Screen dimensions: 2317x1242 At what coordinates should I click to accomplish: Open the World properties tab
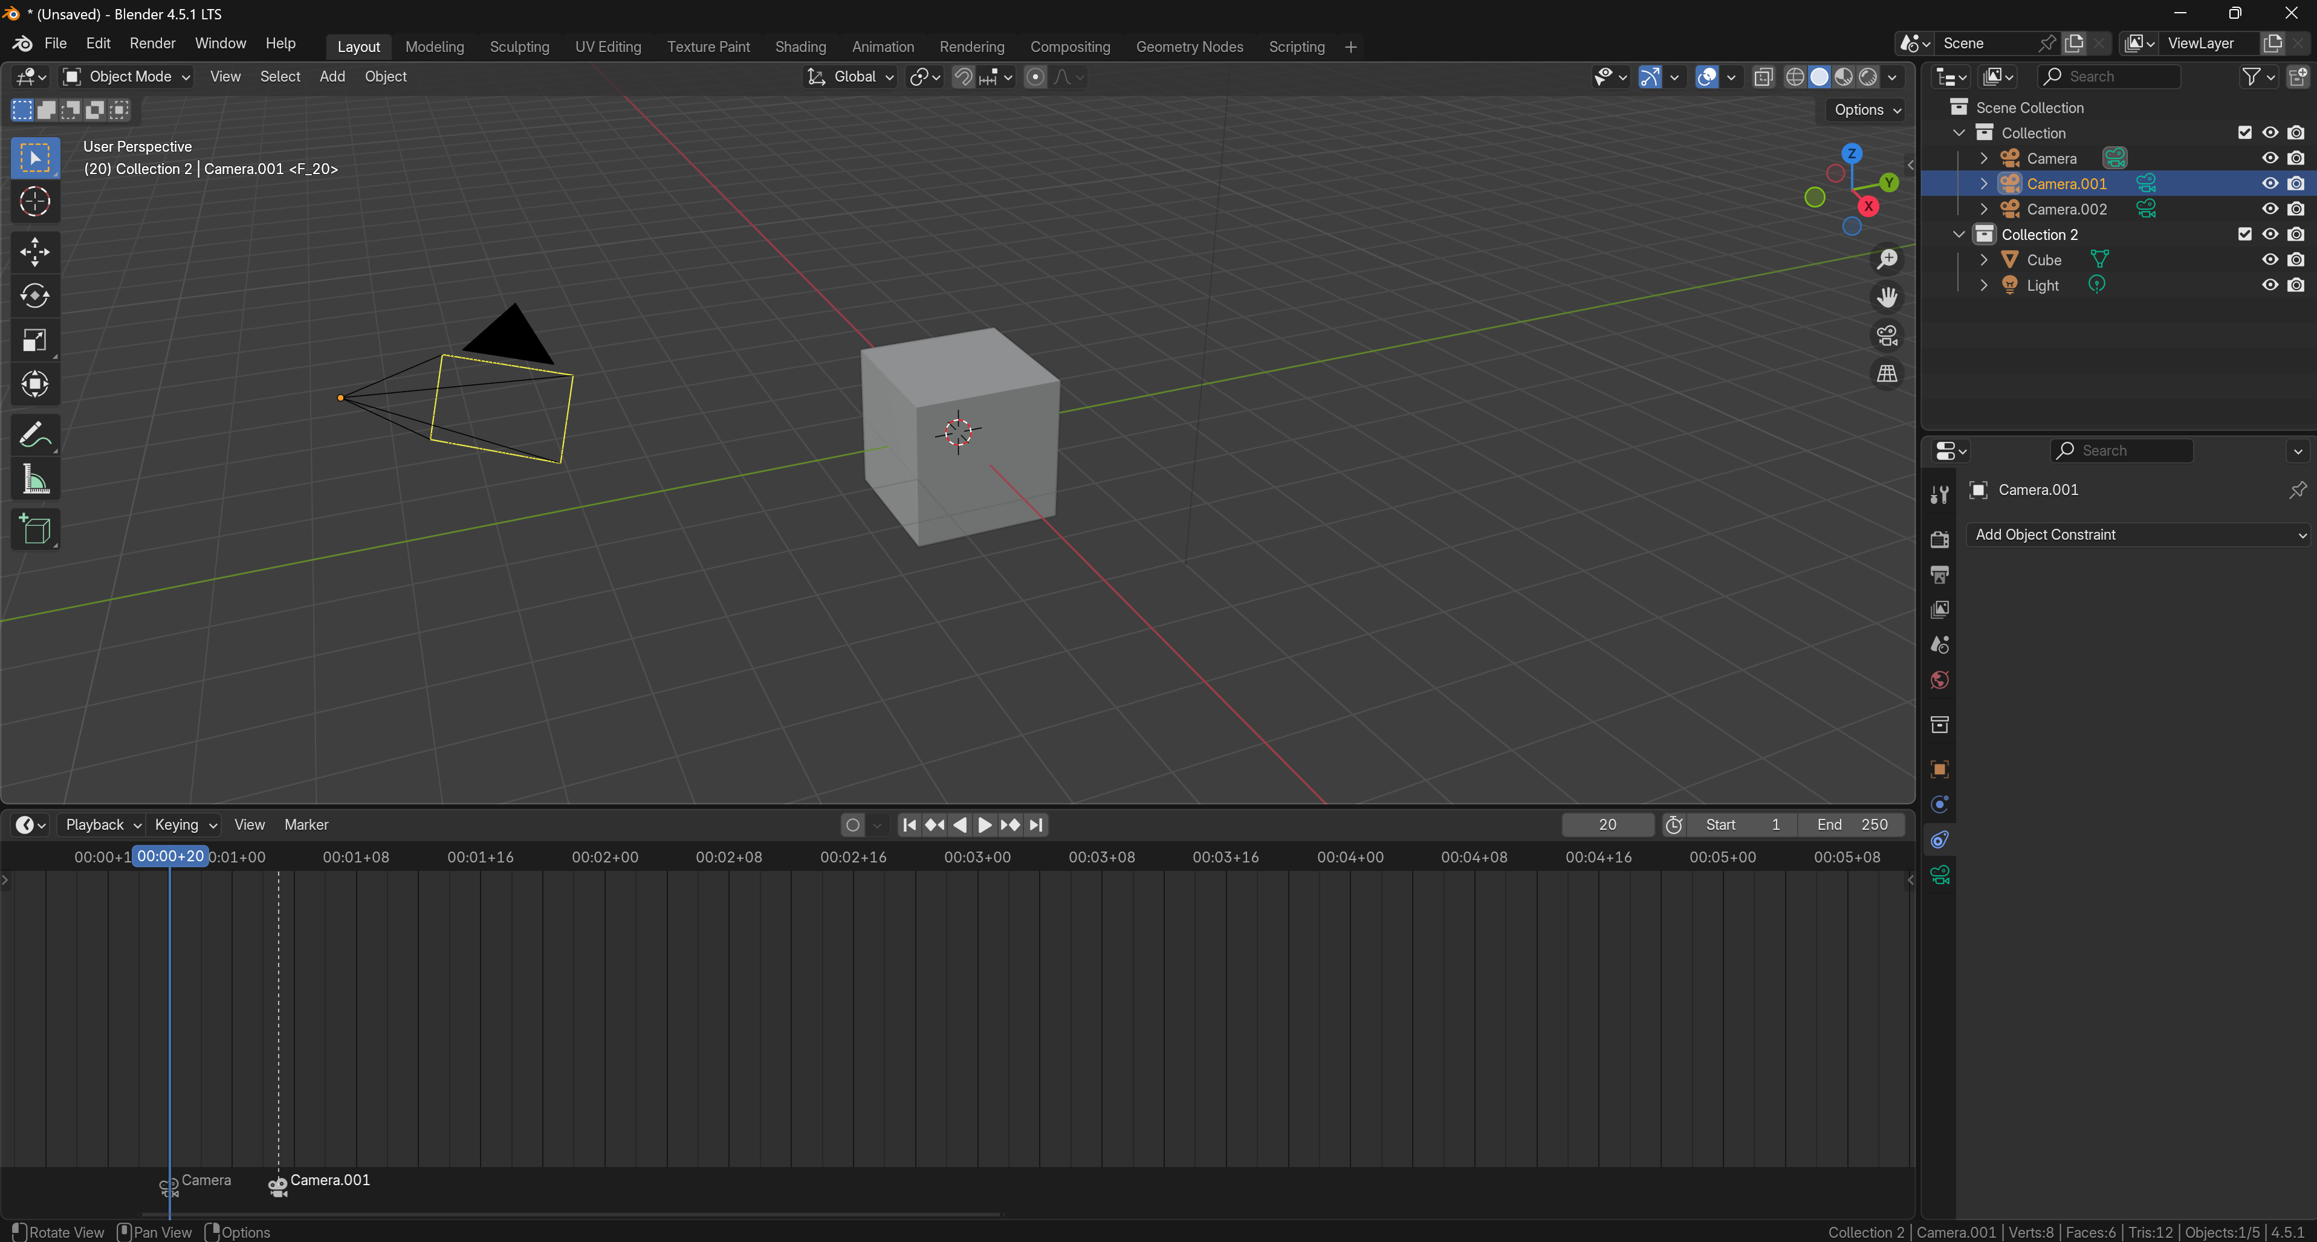click(1940, 680)
